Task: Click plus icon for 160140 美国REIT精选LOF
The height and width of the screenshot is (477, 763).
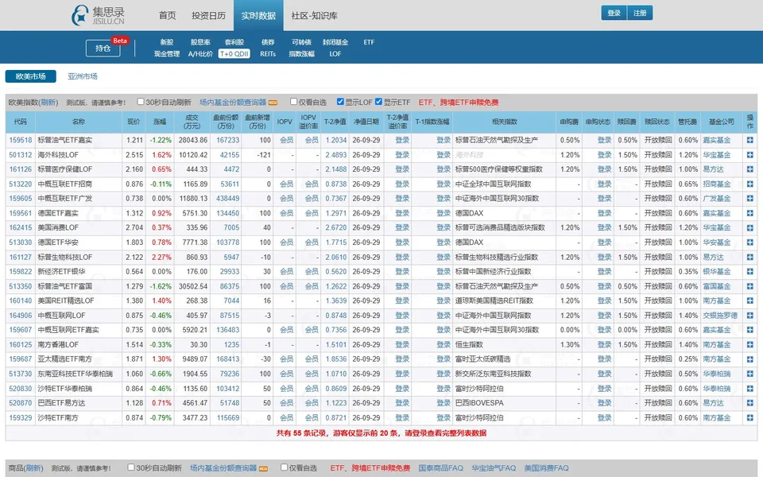Action: coord(749,301)
